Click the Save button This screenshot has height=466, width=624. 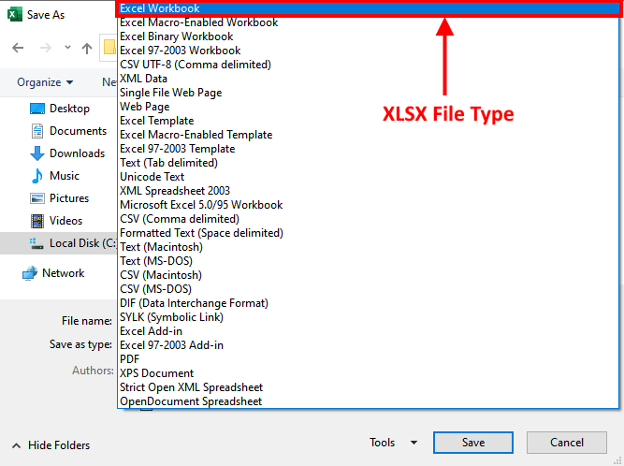[x=473, y=443]
